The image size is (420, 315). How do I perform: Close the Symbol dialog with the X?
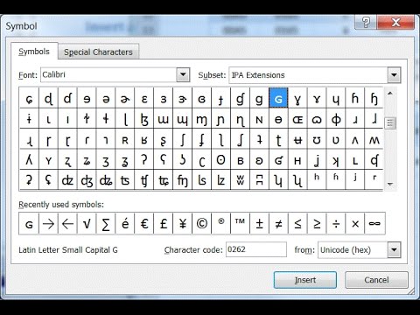tap(395, 22)
